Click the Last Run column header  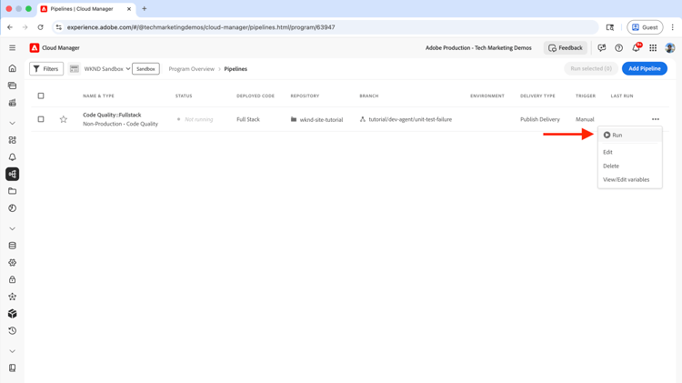(622, 96)
